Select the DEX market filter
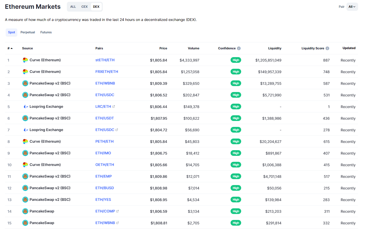 96,7
